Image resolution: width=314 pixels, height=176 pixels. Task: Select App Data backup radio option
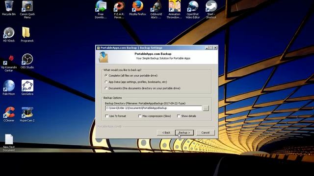click(x=106, y=82)
